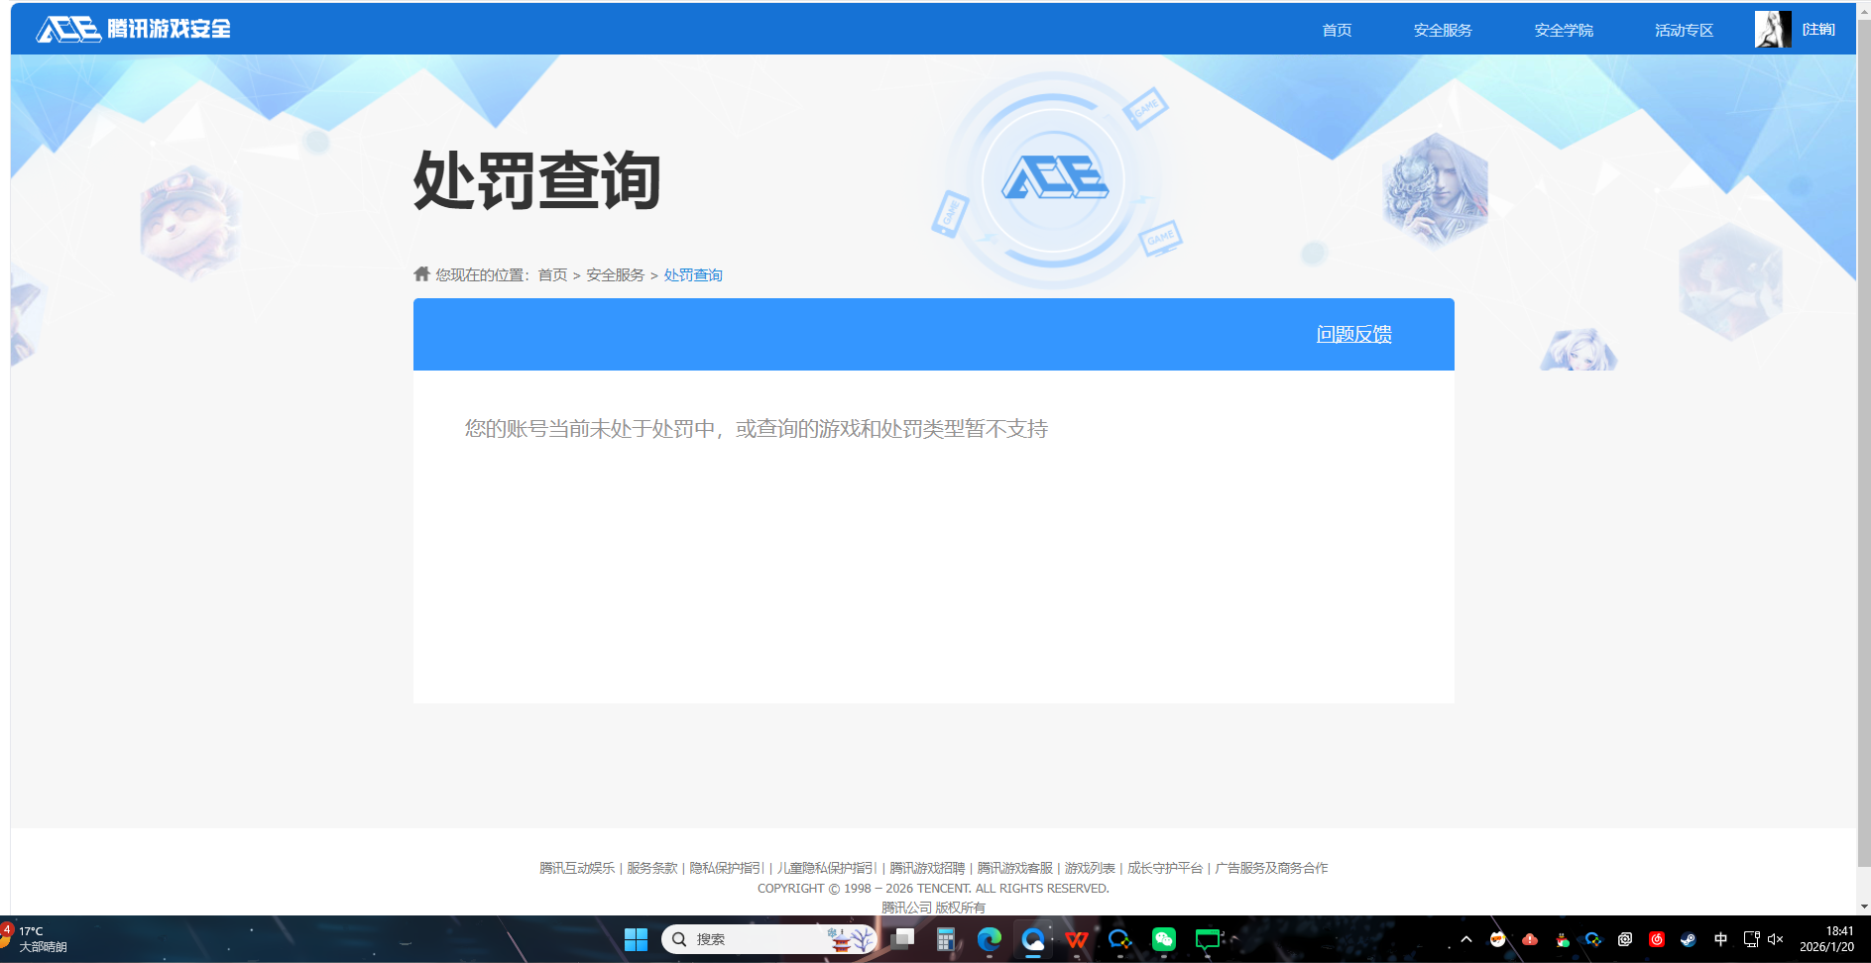Launch Calculator from the taskbar
Image resolution: width=1871 pixels, height=963 pixels.
(945, 938)
